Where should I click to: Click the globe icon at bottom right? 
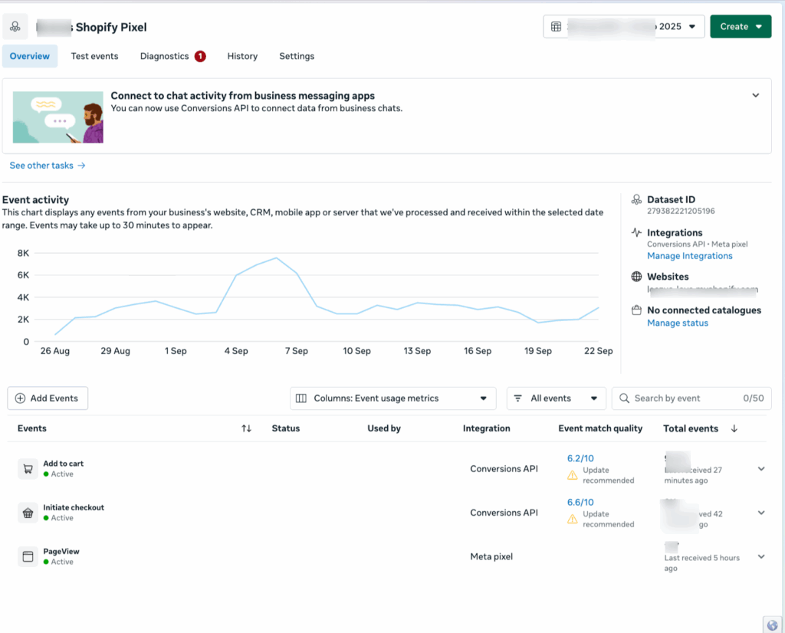tap(773, 624)
